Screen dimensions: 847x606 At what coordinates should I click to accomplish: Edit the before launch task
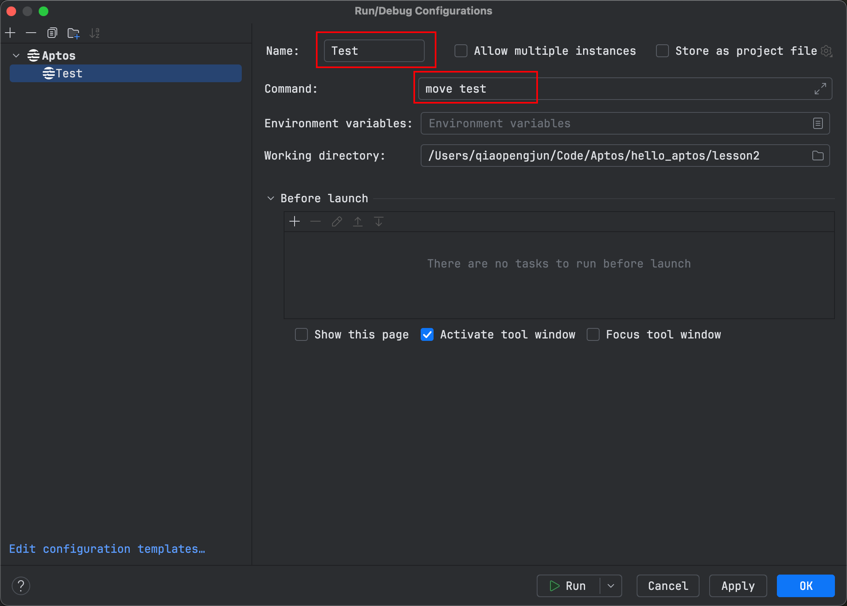337,221
